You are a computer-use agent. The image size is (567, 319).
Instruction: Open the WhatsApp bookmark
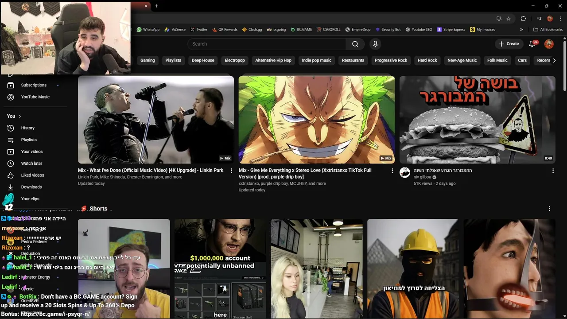pos(148,30)
